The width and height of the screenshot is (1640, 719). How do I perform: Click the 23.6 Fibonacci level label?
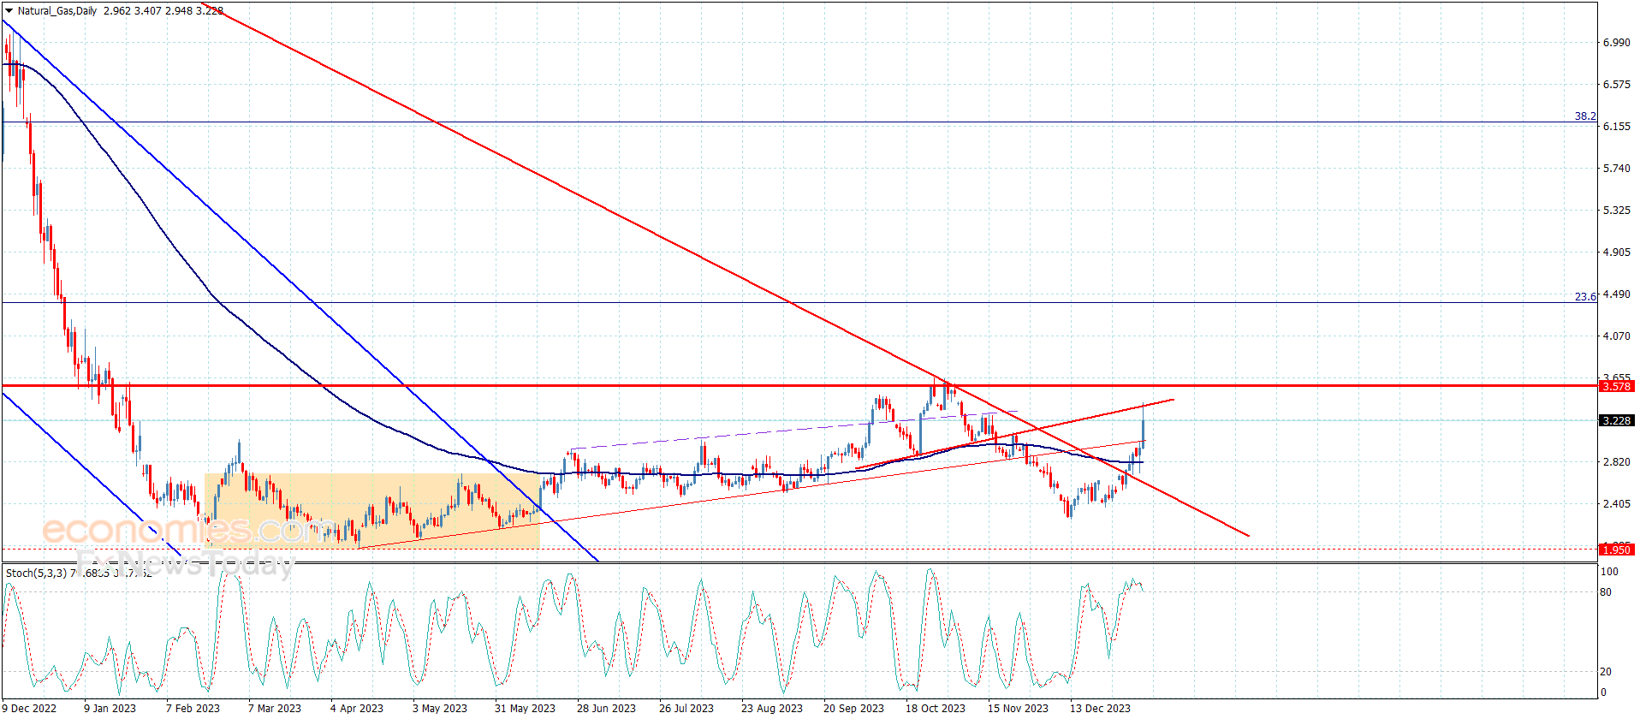pos(1585,297)
